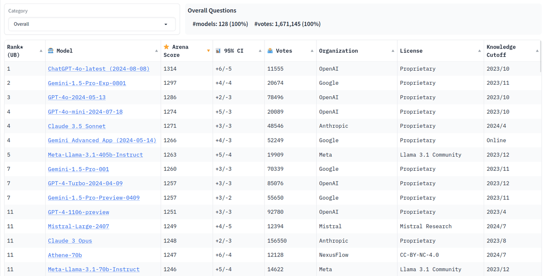Click the Arena Score header label

coord(176,51)
